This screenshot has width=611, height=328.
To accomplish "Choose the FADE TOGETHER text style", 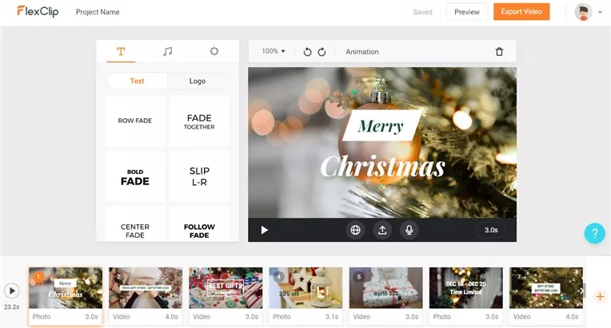I will [x=199, y=121].
